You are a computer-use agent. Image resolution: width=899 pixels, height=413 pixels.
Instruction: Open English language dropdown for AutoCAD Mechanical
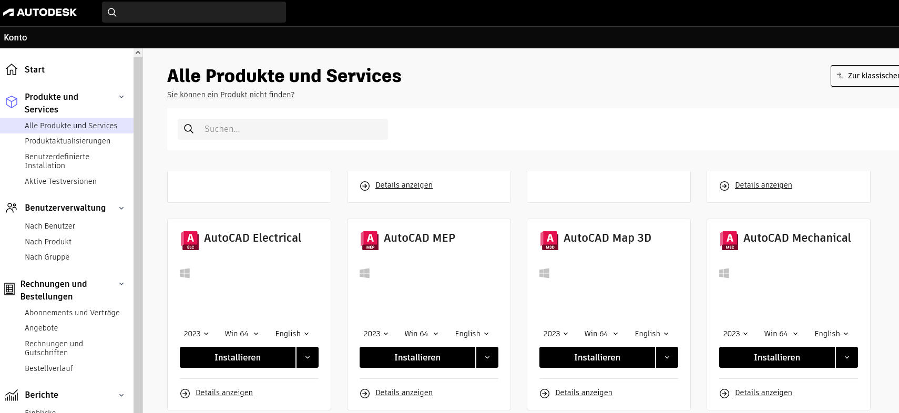831,334
